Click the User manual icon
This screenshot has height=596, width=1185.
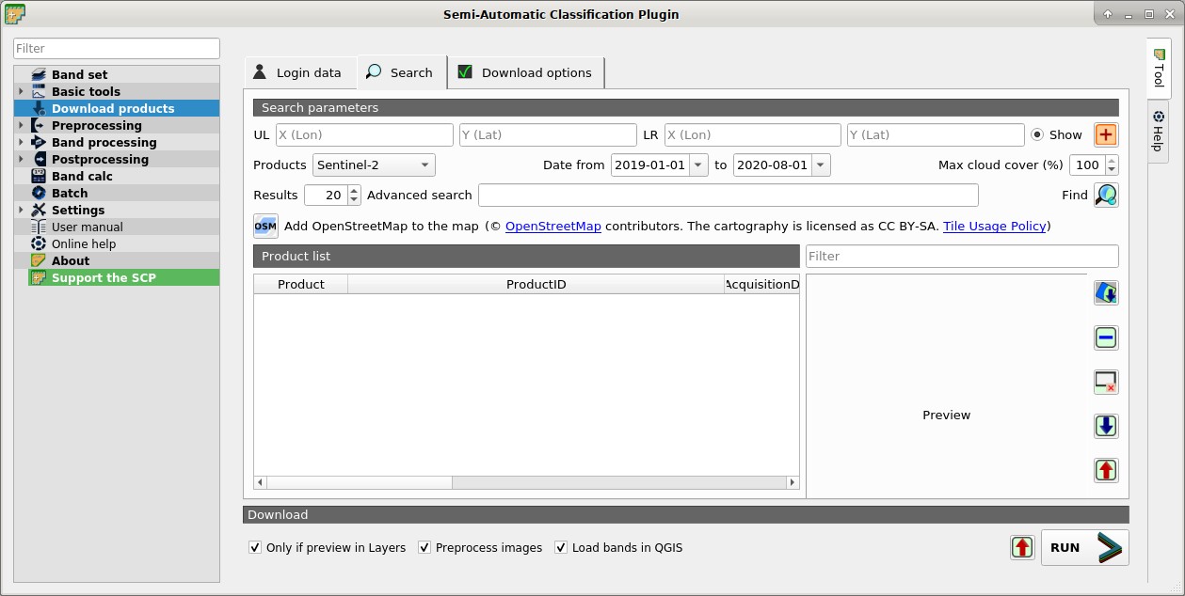[39, 227]
